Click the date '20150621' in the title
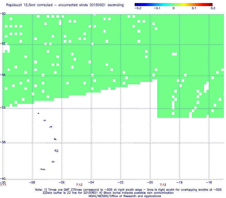Screen dimensions: 226x198 coord(97,5)
